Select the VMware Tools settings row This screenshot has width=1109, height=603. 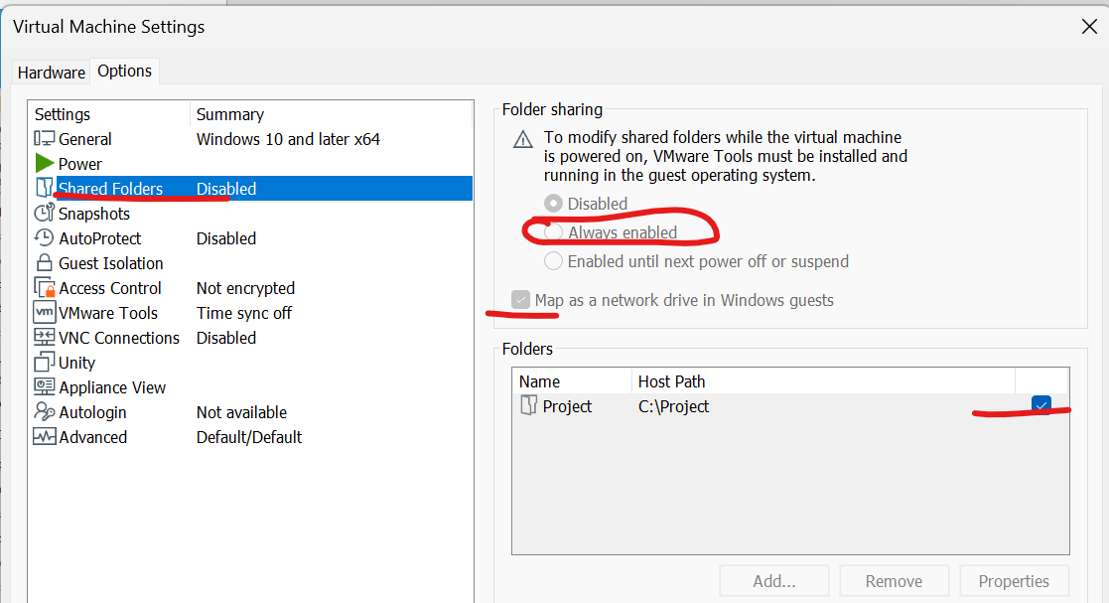pyautogui.click(x=250, y=312)
